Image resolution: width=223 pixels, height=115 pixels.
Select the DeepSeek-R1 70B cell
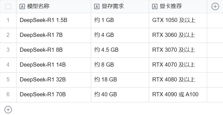(54, 94)
